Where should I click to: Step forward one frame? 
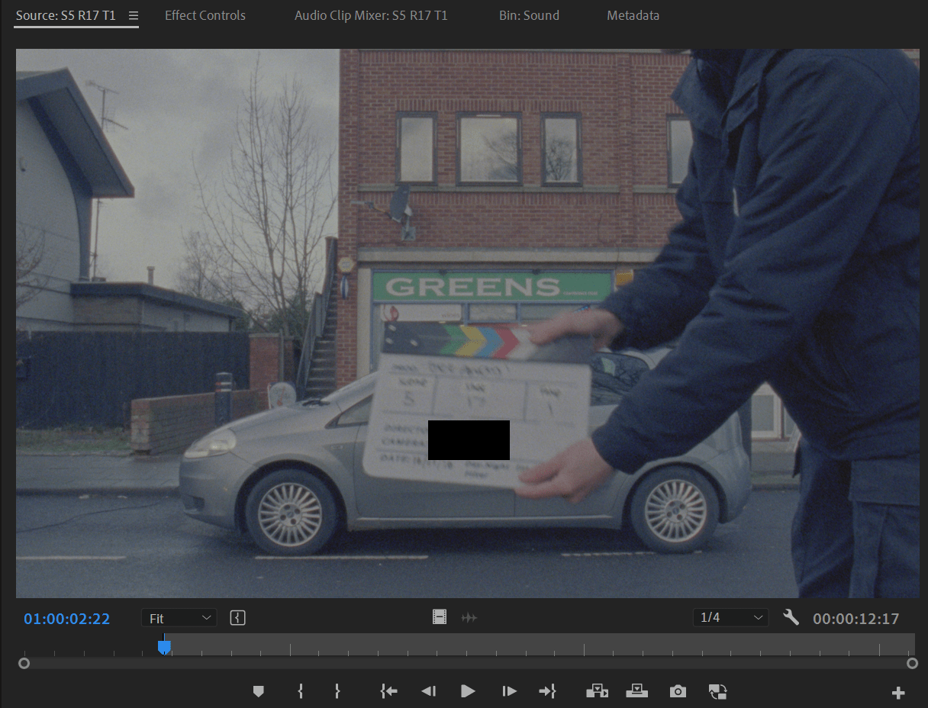[509, 691]
